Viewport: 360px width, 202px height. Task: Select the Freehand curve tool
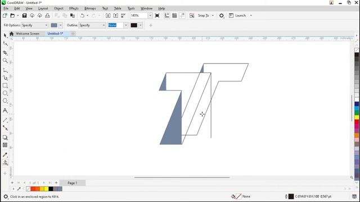pyautogui.click(x=5, y=70)
